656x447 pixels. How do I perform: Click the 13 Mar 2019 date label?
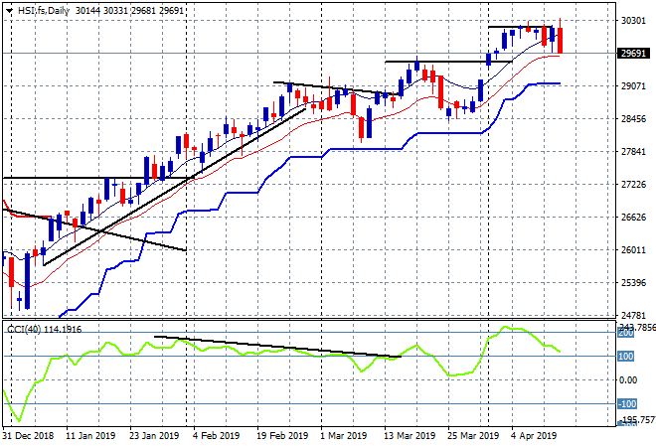(410, 435)
